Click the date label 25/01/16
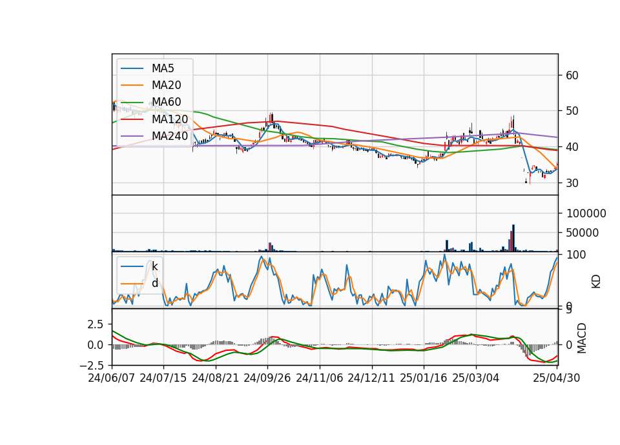The image size is (620, 445). pyautogui.click(x=424, y=378)
